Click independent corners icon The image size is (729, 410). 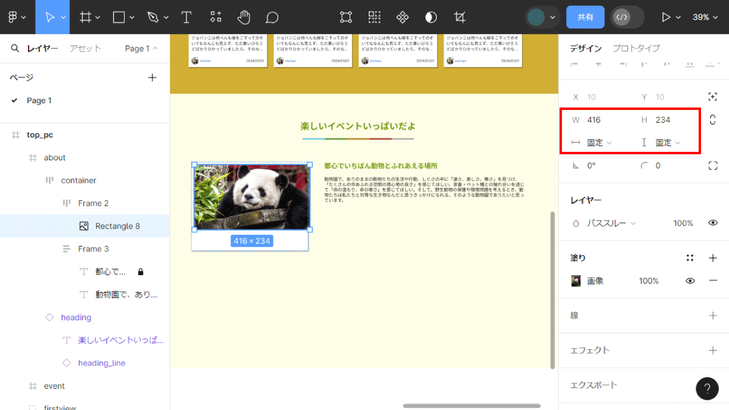click(713, 165)
